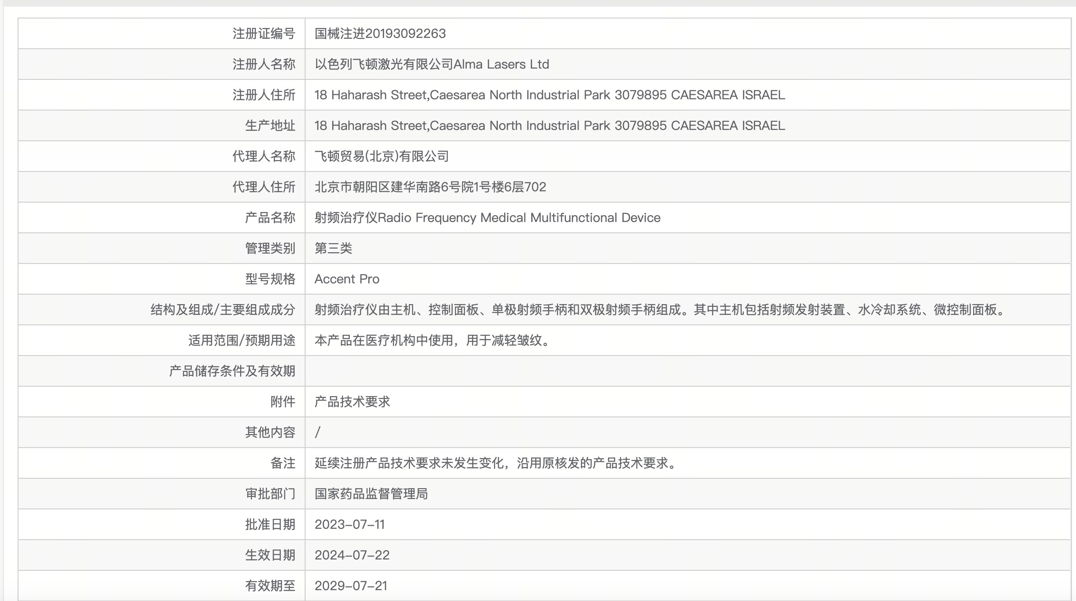Select the 批准日期 label
Screen dimensions: 1076x601
click(x=270, y=524)
